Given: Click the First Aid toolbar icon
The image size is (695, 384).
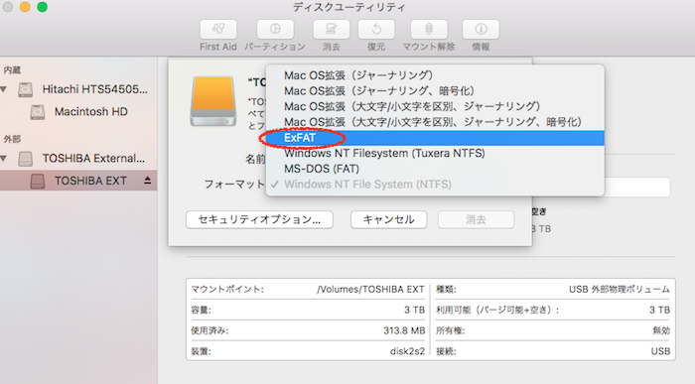Looking at the screenshot, I should (x=218, y=29).
